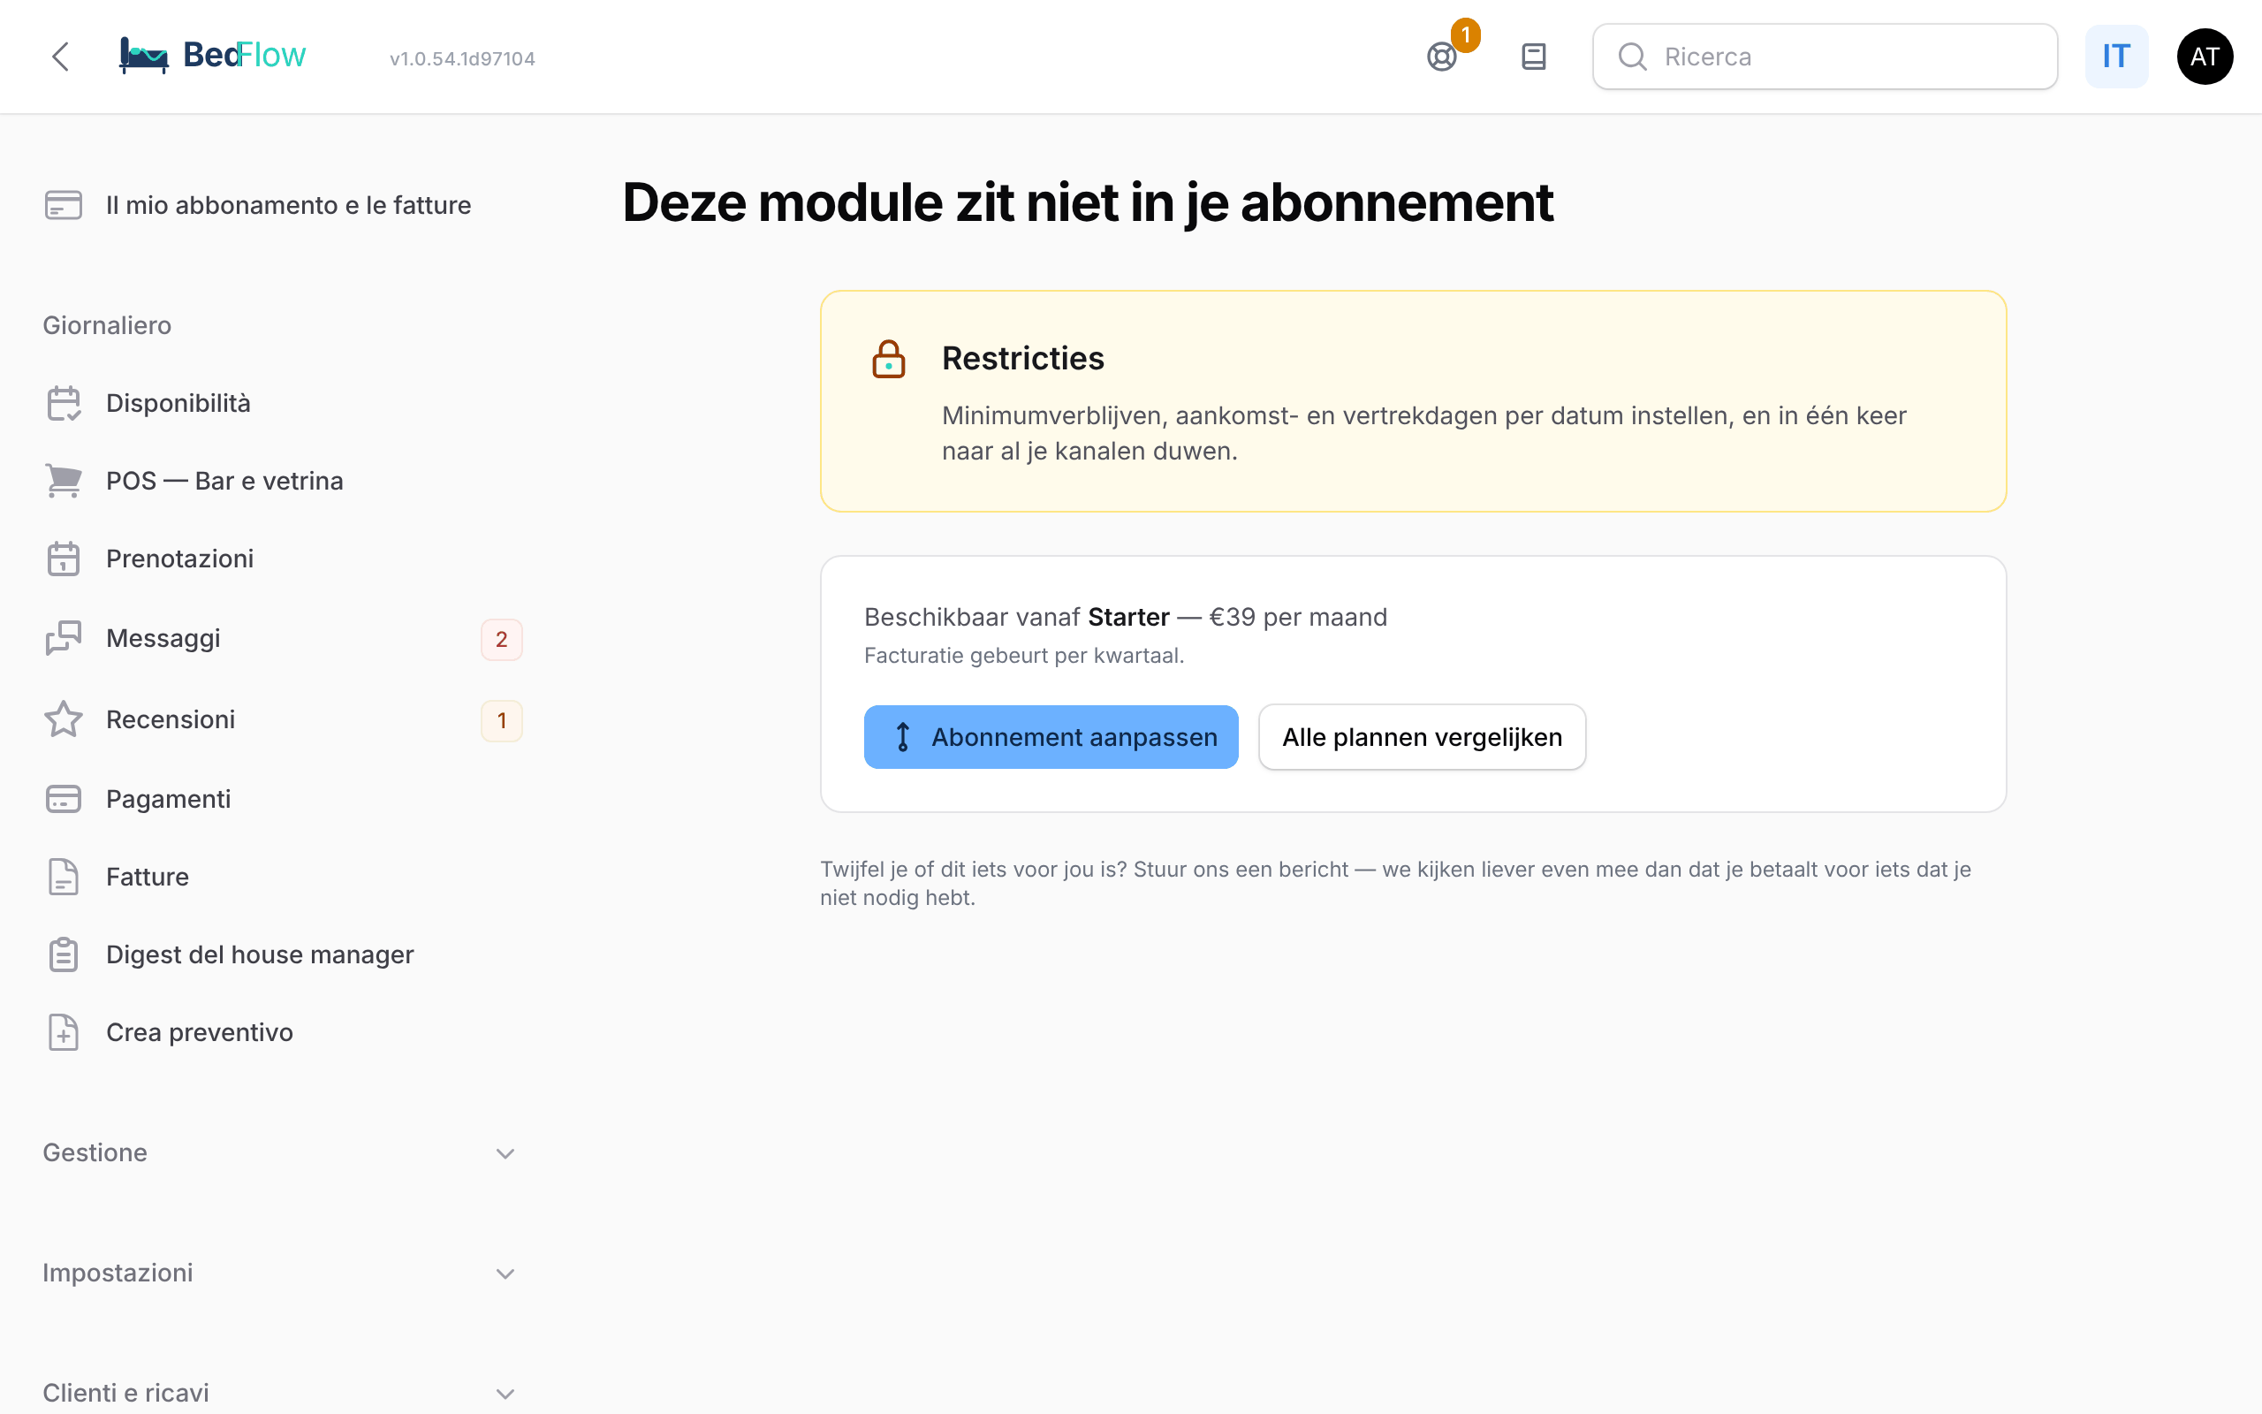Expand the Clienti e ricavi chevron
The width and height of the screenshot is (2262, 1414).
pos(505,1394)
